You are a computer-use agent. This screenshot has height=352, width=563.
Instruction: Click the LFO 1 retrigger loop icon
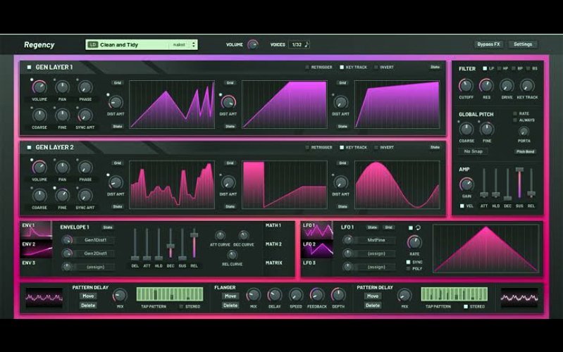tap(418, 228)
